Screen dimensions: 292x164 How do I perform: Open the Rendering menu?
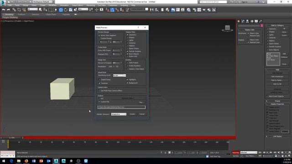[x=91, y=5]
